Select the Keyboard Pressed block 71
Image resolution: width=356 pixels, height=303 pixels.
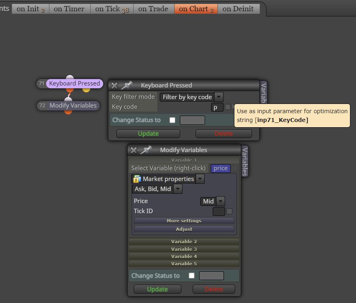(x=75, y=83)
